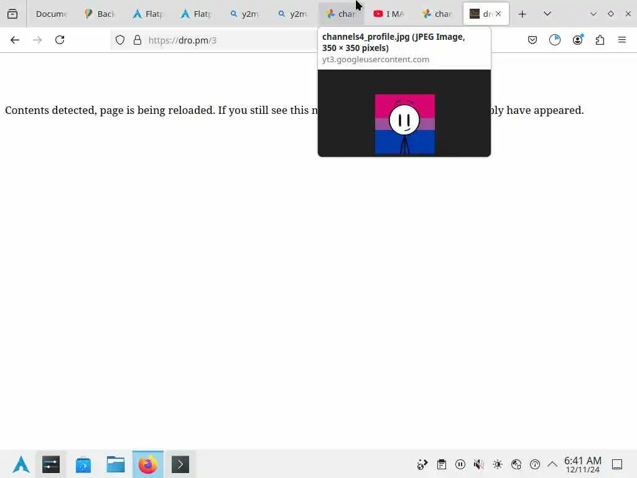Open the Arch application launcher

(21, 464)
